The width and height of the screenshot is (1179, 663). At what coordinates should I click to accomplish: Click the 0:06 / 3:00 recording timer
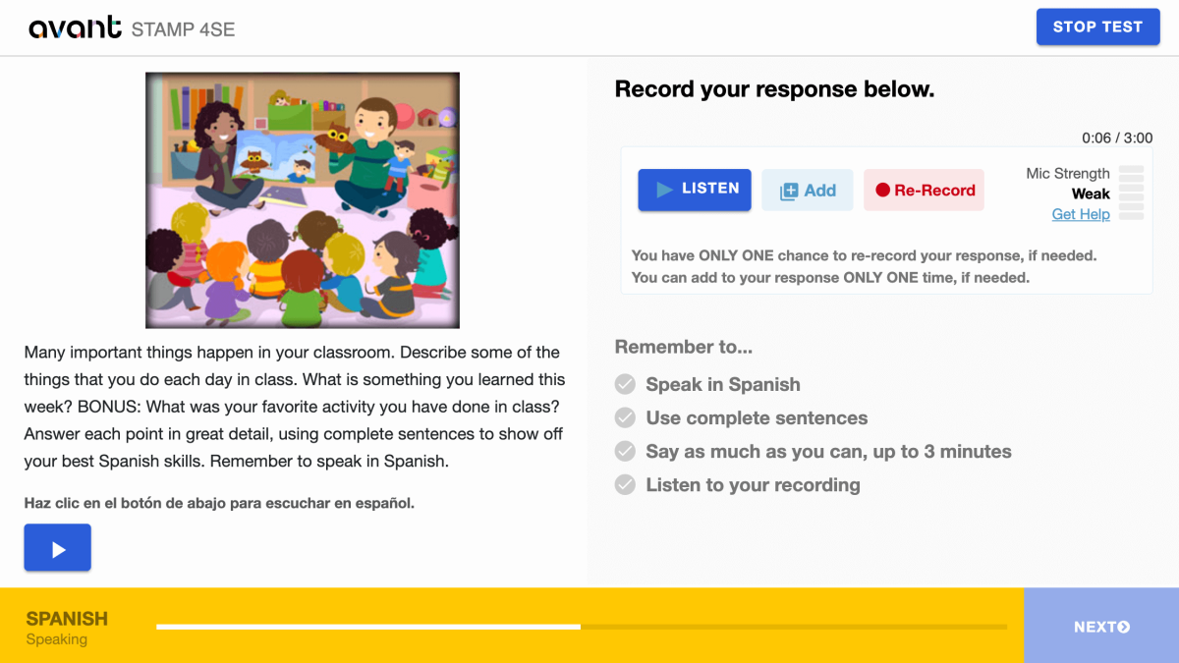tap(1117, 138)
